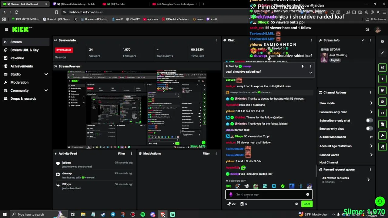Open emoji picker in message box
Screen dimensions: 388x218
308,194
